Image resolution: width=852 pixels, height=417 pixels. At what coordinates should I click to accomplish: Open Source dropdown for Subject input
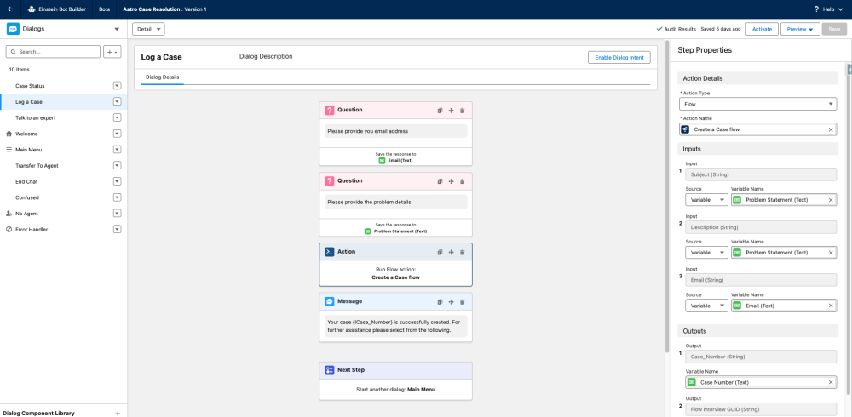(x=706, y=200)
